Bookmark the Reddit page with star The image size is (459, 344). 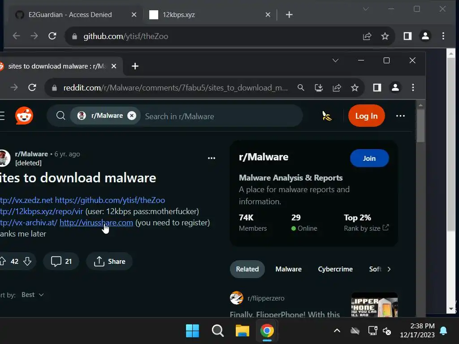[355, 87]
